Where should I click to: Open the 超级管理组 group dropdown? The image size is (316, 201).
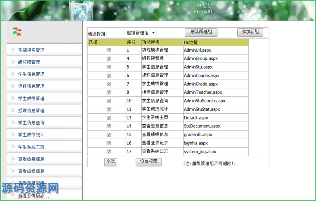point(141,33)
